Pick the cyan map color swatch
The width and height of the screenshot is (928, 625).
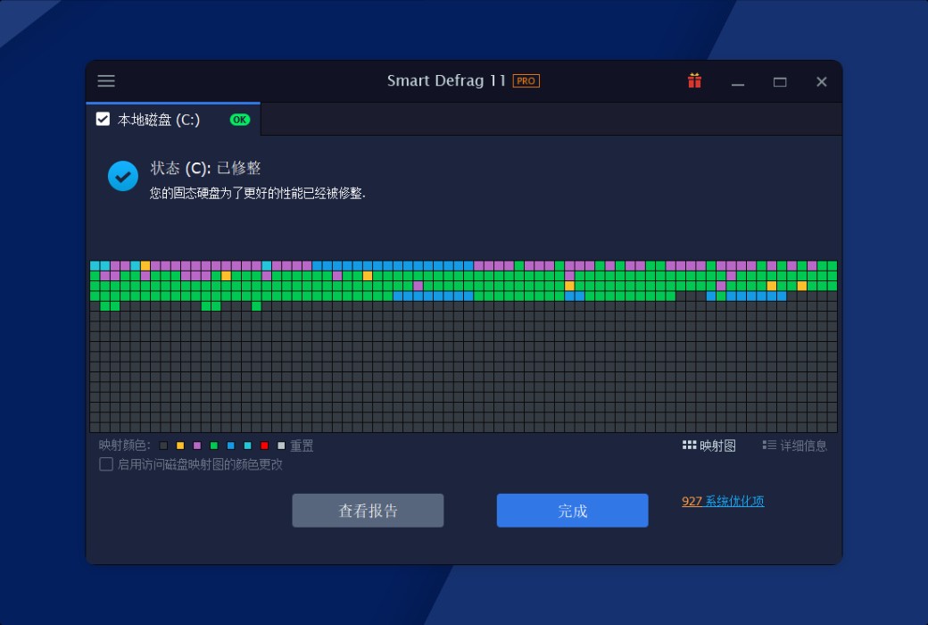click(x=247, y=446)
